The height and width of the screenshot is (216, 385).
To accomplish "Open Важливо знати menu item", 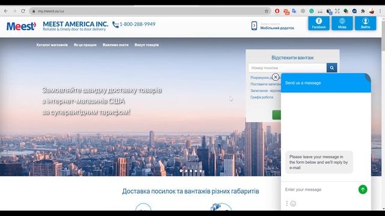I will click(115, 45).
